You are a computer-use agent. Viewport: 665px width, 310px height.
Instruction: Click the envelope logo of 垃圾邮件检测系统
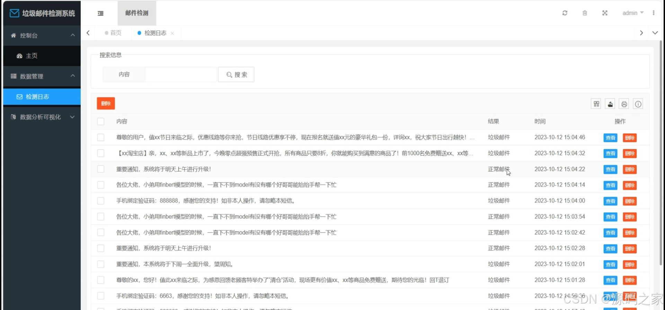[x=14, y=13]
